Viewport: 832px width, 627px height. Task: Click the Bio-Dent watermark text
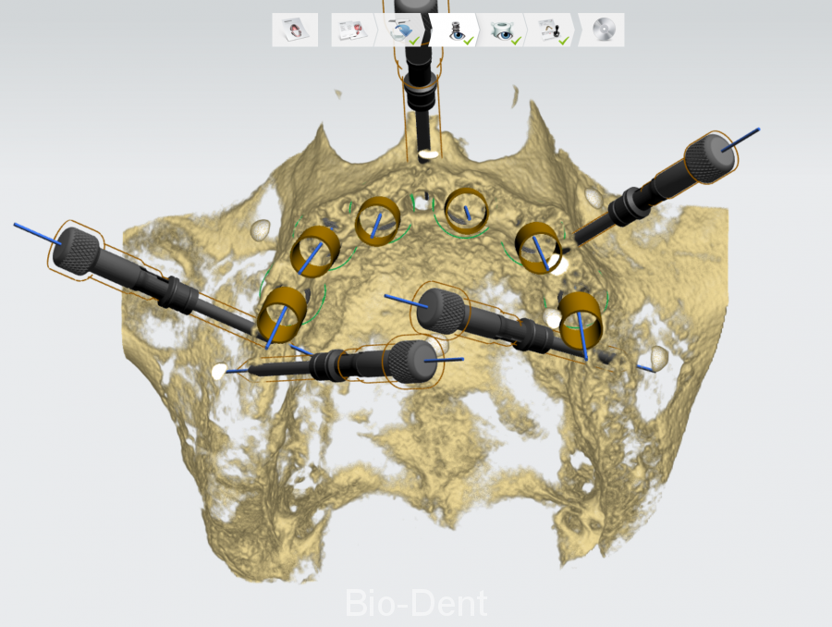tap(415, 604)
